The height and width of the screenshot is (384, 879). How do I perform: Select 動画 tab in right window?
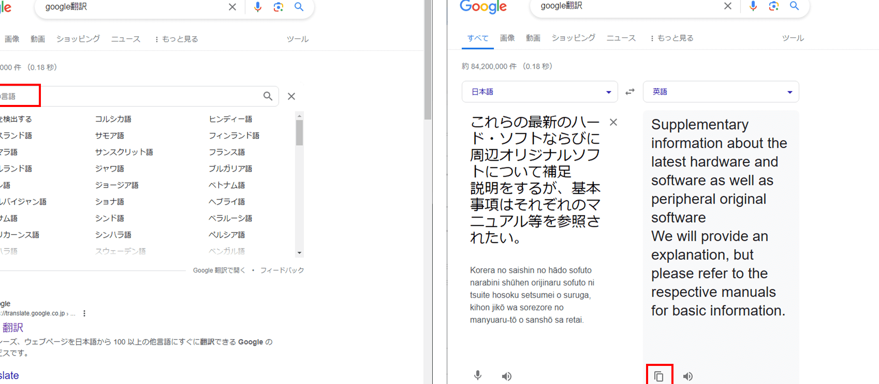coord(533,38)
